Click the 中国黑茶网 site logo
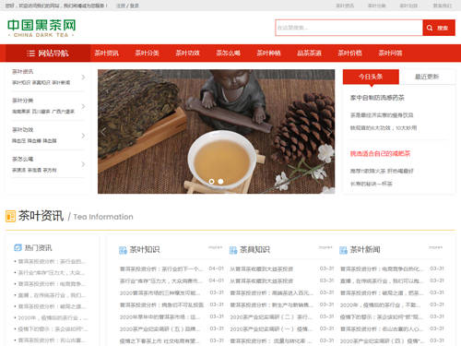Image resolution: width=461 pixels, height=346 pixels. click(41, 29)
